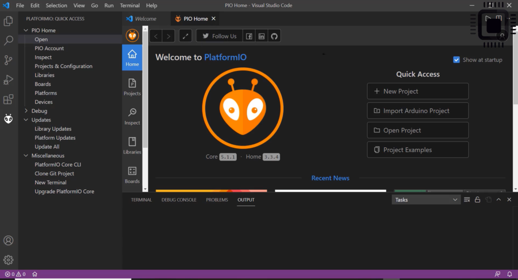518x280 pixels.
Task: Uncheck the Show at startup checkbox
Action: [x=456, y=60]
